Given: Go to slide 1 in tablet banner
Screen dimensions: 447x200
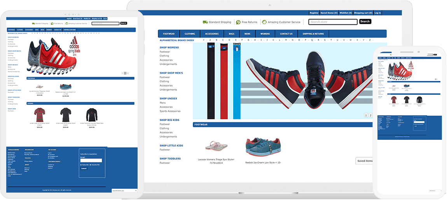Looking at the screenshot, I should click(x=122, y=73).
